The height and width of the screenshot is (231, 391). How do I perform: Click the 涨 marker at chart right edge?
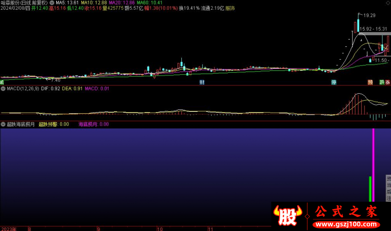click(x=388, y=83)
